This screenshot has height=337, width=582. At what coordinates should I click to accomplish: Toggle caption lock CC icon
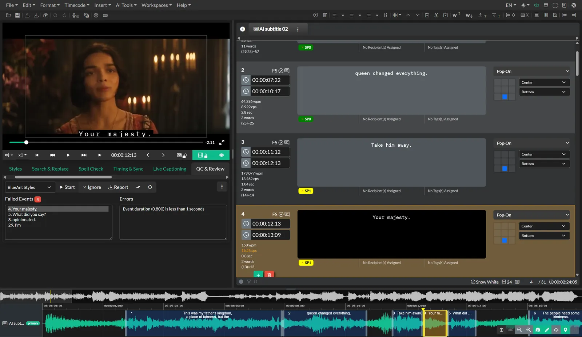pyautogui.click(x=182, y=155)
